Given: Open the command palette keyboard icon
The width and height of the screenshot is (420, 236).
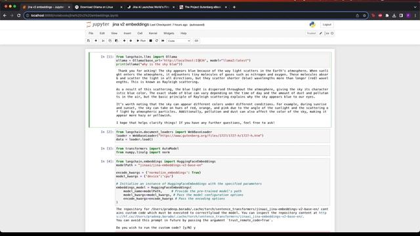Looking at the screenshot, I should click(x=196, y=41).
